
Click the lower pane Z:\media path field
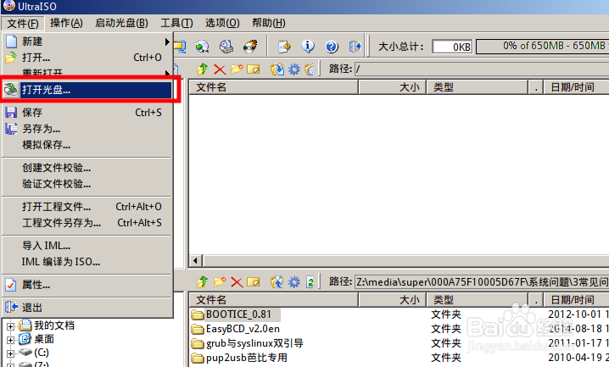[482, 281]
